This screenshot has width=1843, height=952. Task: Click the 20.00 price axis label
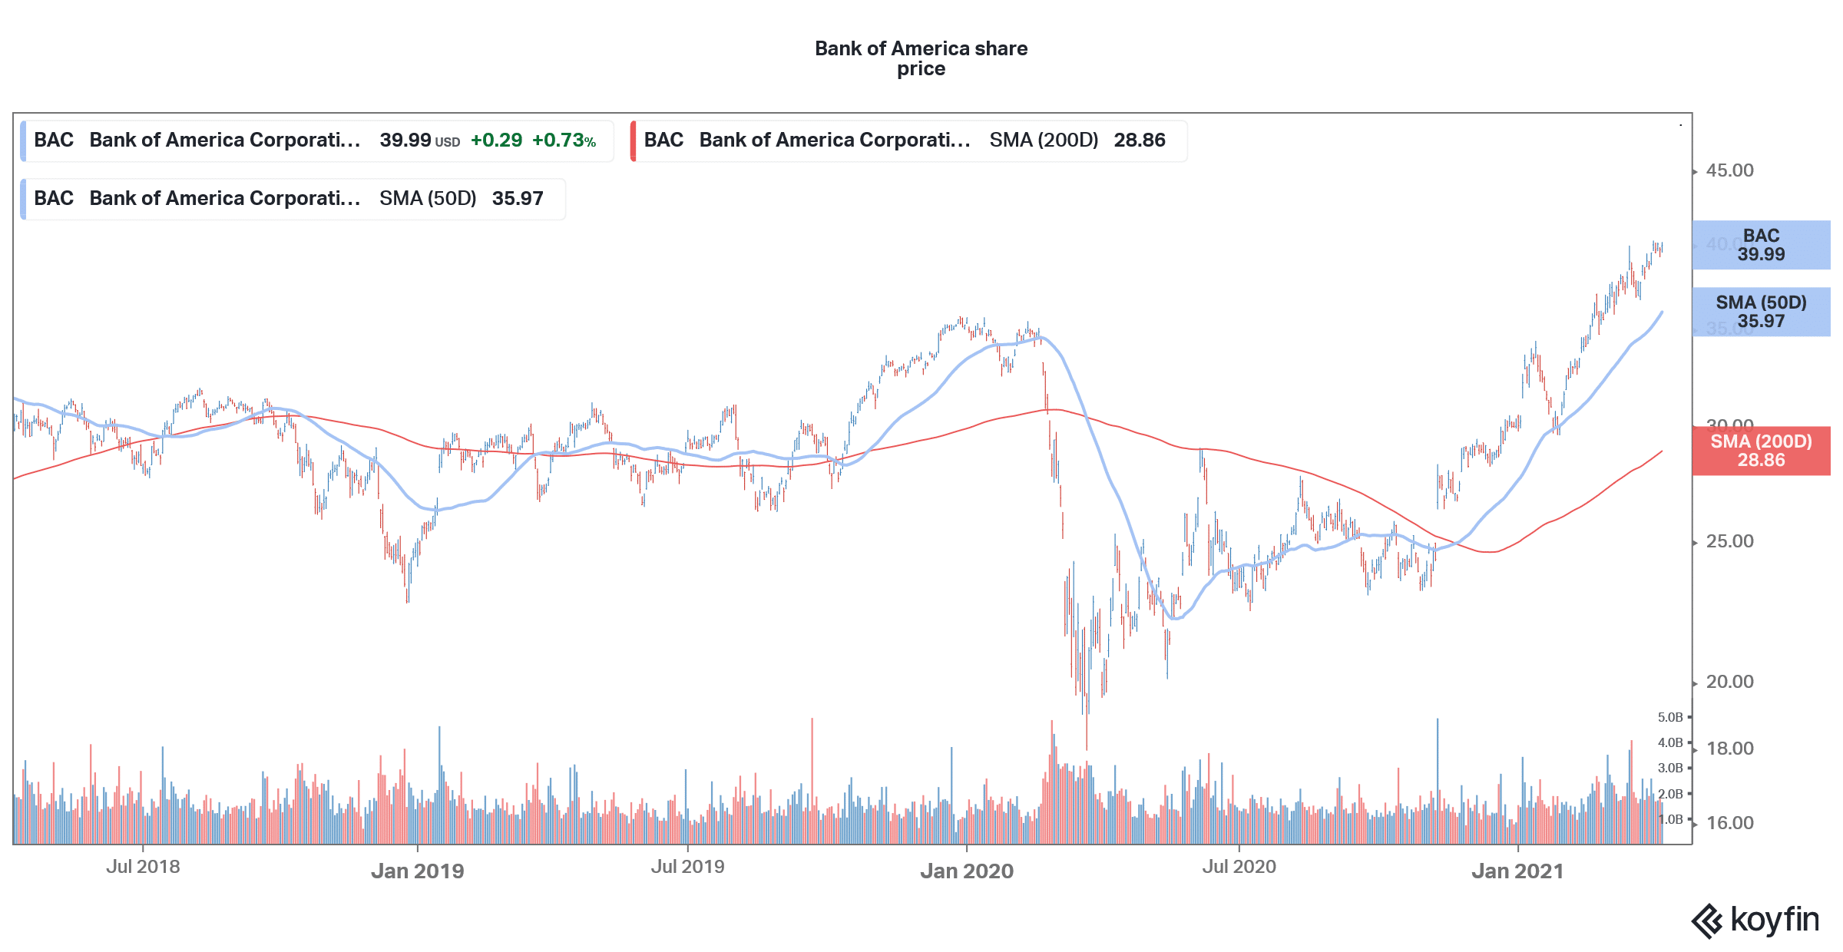click(1729, 682)
